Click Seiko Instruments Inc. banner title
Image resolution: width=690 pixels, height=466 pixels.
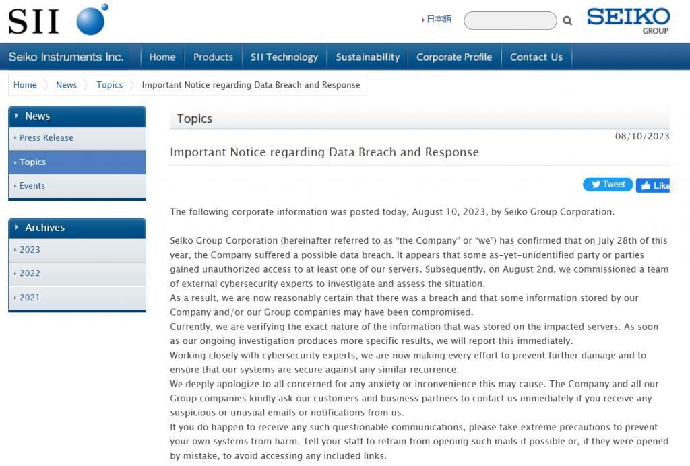tap(66, 57)
